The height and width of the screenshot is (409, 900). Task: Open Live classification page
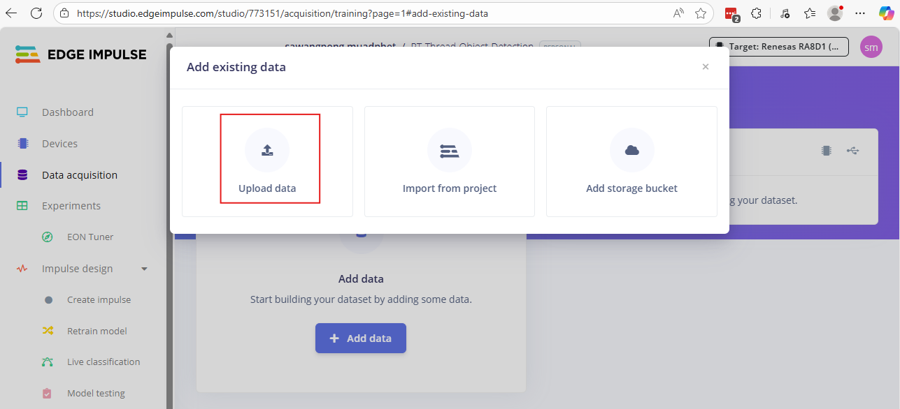[103, 362]
